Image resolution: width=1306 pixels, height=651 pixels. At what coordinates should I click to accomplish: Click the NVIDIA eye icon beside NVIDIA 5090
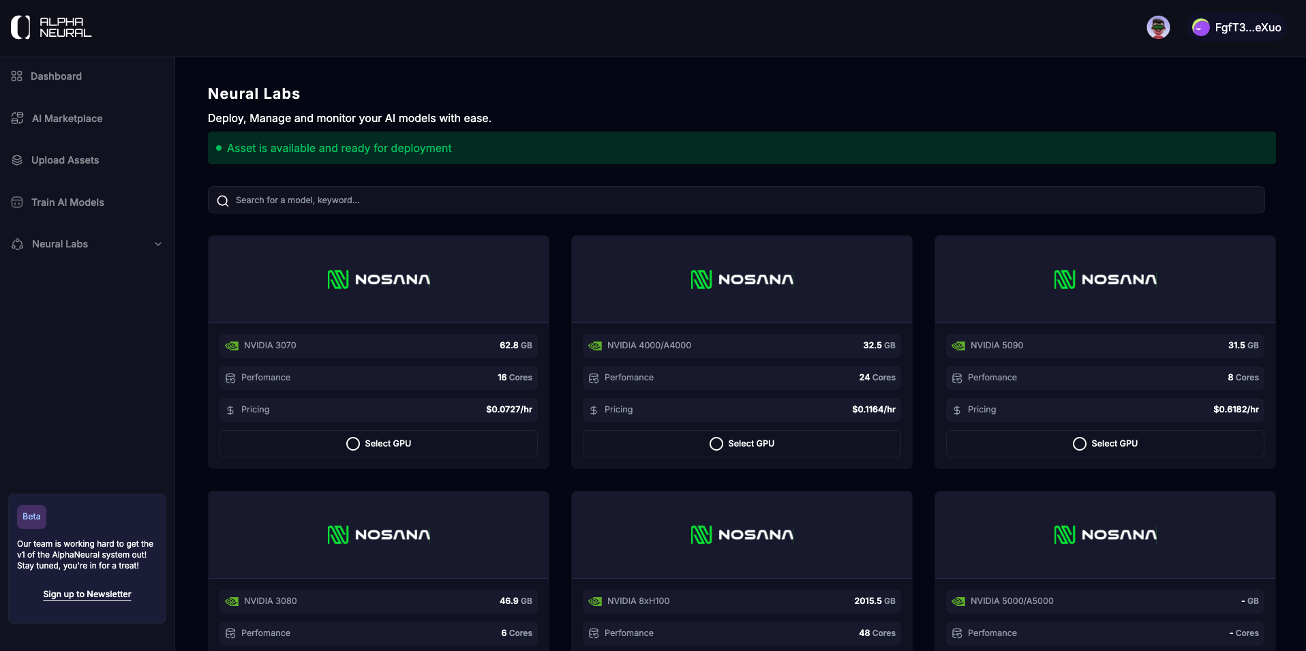(x=958, y=346)
